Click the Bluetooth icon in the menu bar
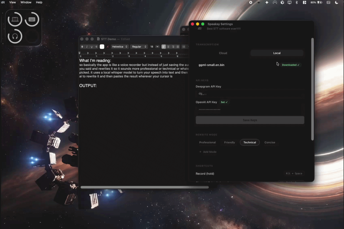The height and width of the screenshot is (229, 344). [x=296, y=2]
